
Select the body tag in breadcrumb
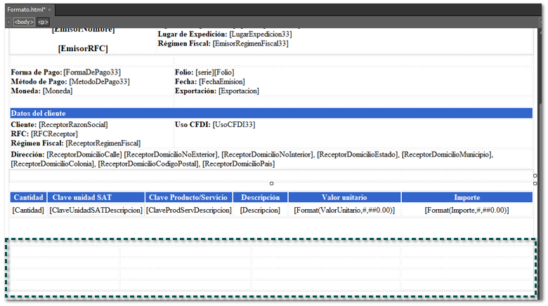coord(23,22)
